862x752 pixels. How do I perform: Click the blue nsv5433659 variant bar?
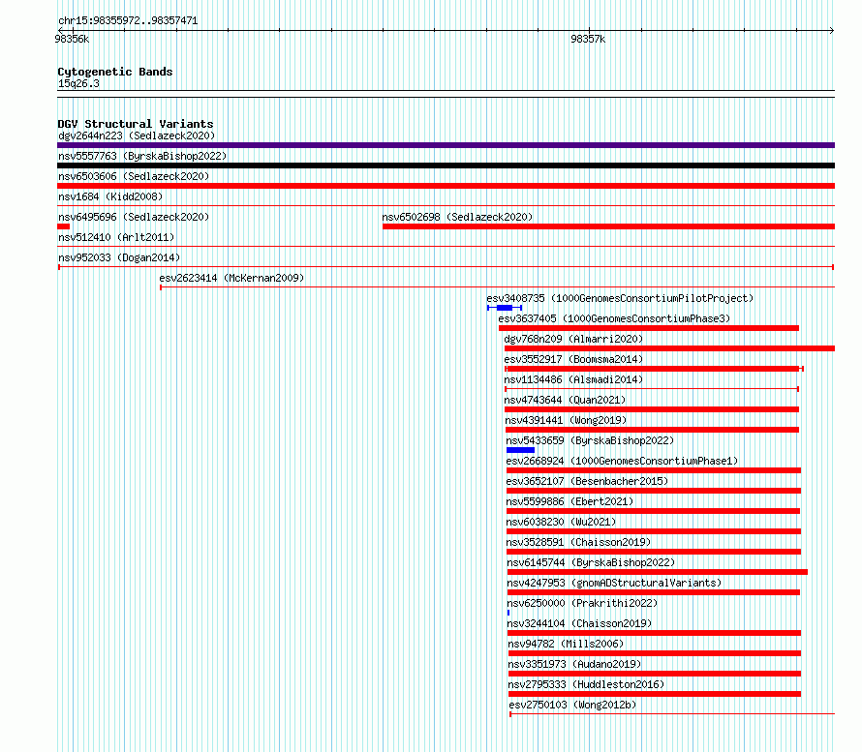520,450
